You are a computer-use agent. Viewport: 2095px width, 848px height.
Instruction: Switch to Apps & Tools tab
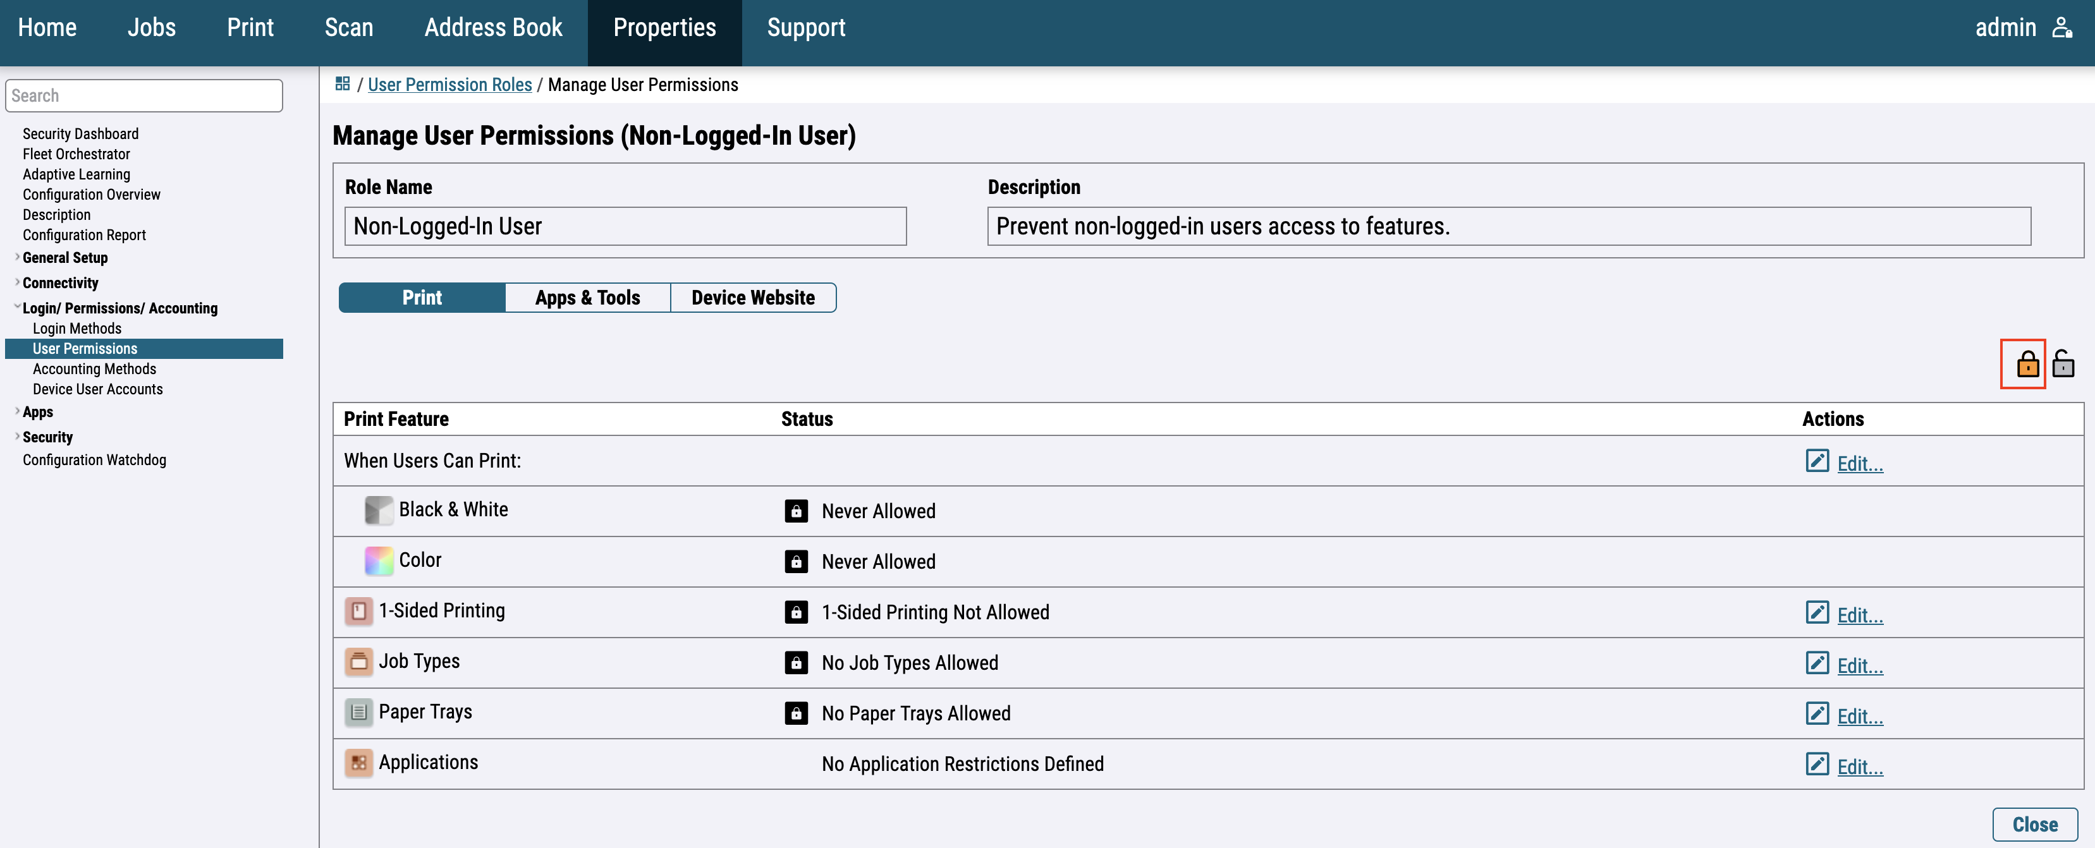coord(587,298)
